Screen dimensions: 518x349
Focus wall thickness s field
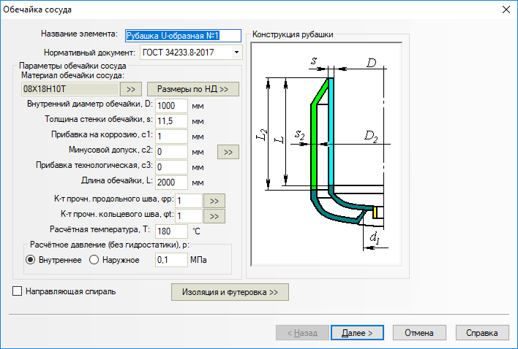(x=172, y=120)
